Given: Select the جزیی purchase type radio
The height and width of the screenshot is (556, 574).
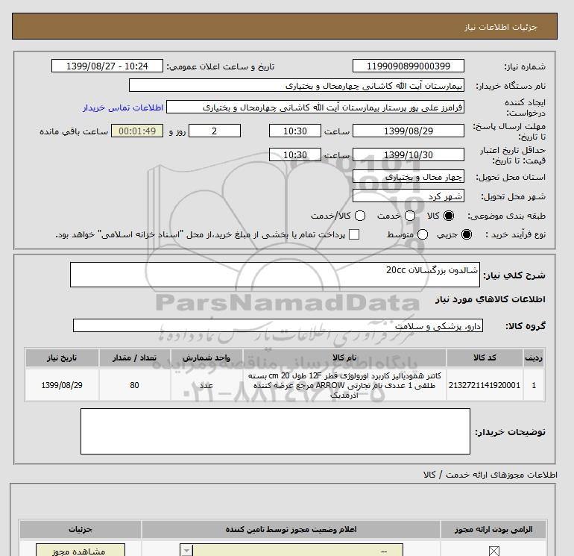Looking at the screenshot, I should click(x=467, y=234).
